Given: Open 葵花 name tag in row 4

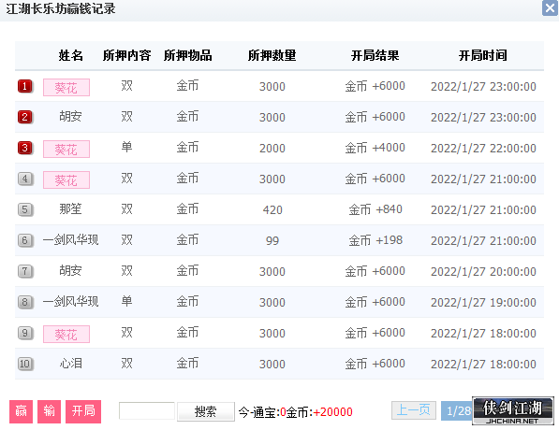Looking at the screenshot, I should click(66, 180).
